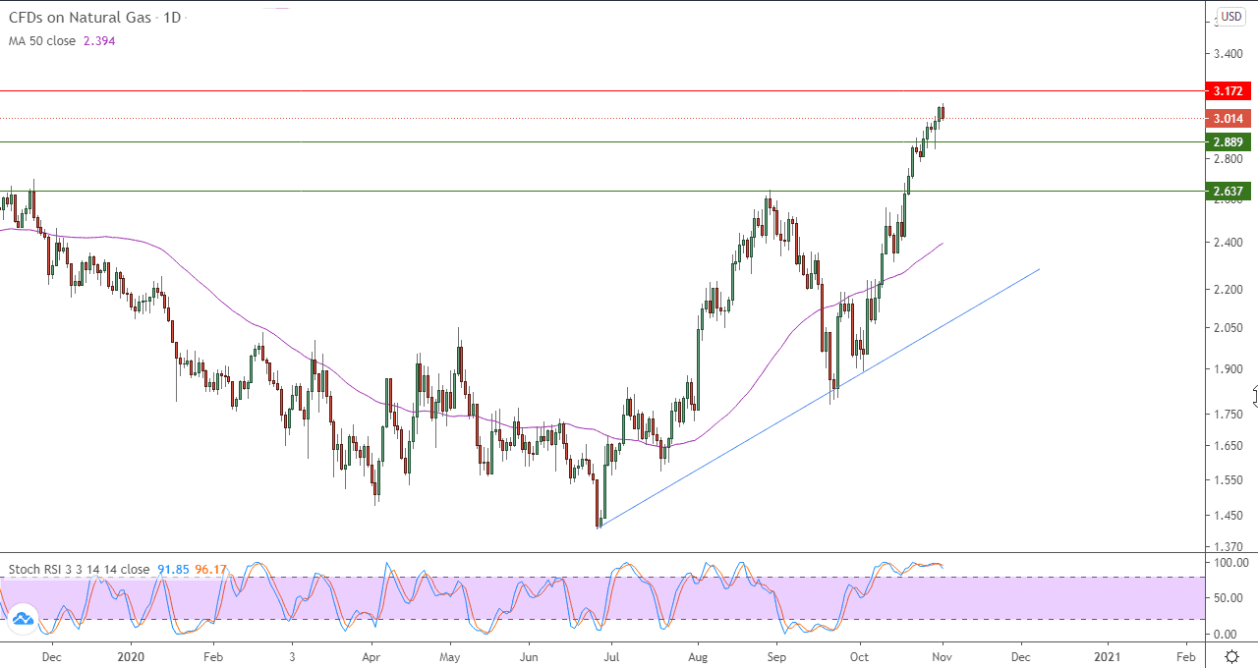Click the 1.370 price axis value
This screenshot has height=668, width=1258.
(1229, 546)
